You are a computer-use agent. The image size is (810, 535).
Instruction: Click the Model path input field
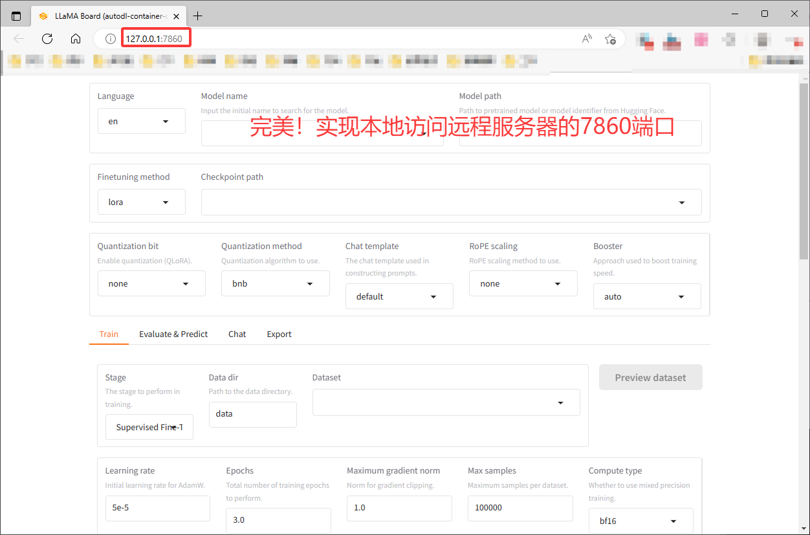click(580, 133)
